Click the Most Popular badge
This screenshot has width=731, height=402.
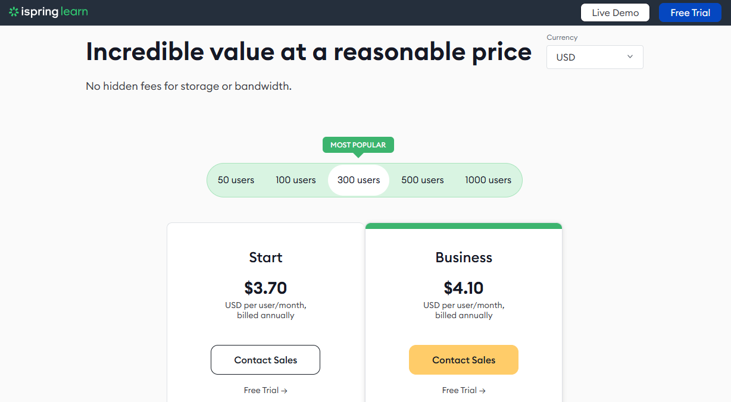(358, 145)
